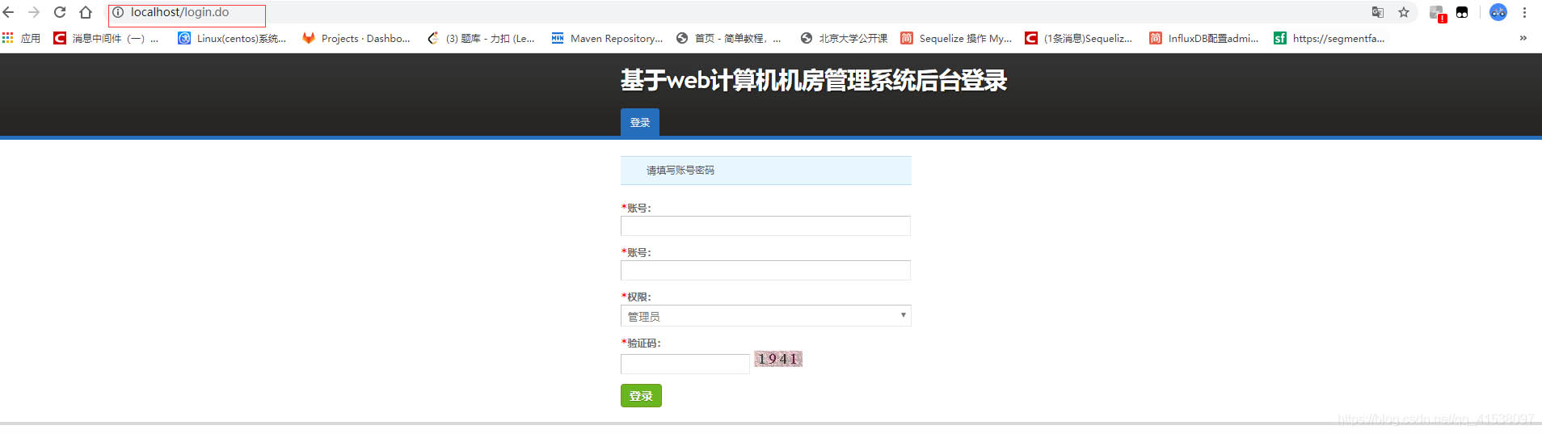Focus the first 账号 input field
Viewport: 1542px width, 434px height.
765,225
